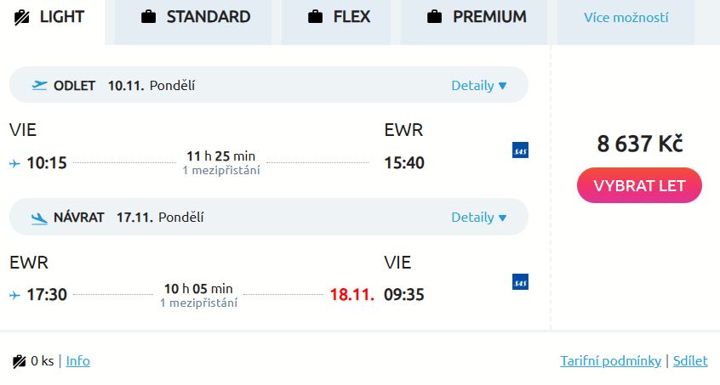Click the SAS airline logo on outbound flight

pos(520,150)
